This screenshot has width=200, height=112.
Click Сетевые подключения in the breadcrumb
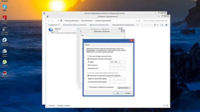tap(103, 21)
